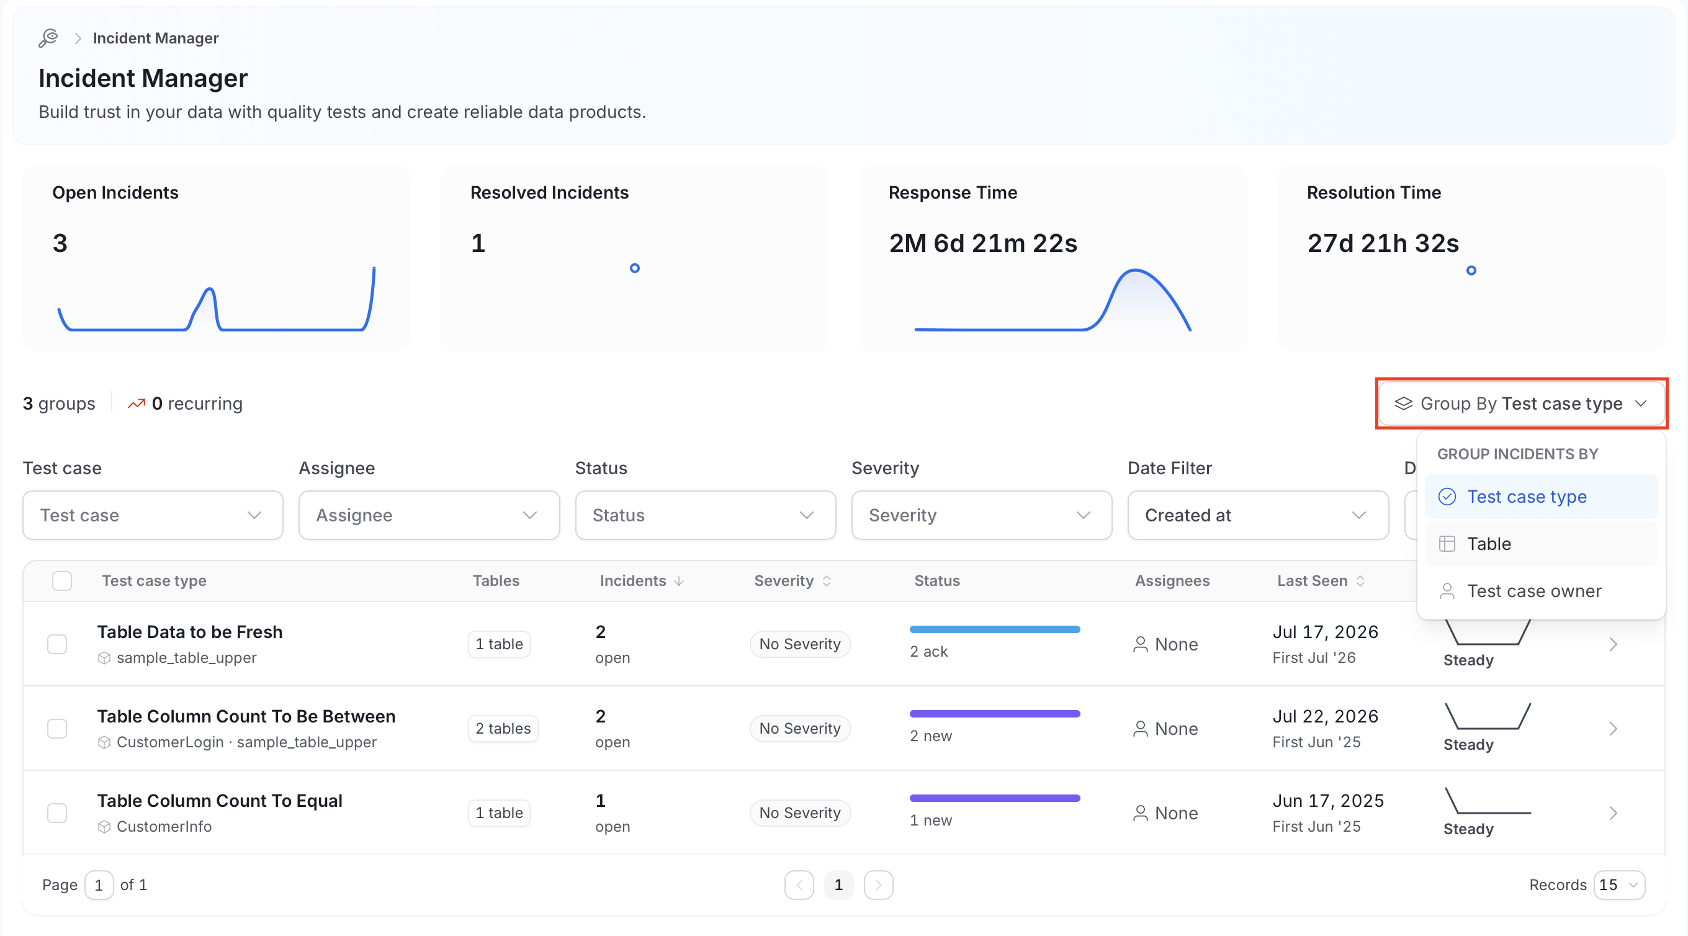1688x936 pixels.
Task: Click the observability home icon in breadcrumb
Action: [x=48, y=38]
